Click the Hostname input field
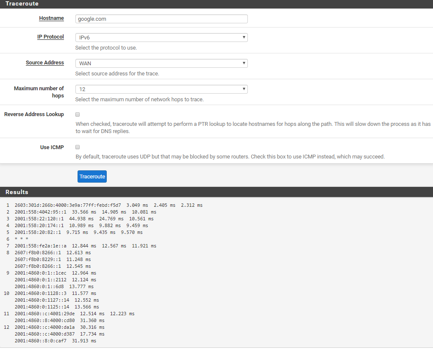The height and width of the screenshot is (350, 433). click(161, 19)
